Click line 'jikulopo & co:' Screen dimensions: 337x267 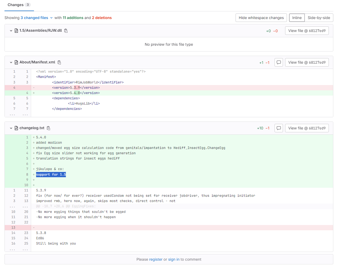click(x=50, y=169)
